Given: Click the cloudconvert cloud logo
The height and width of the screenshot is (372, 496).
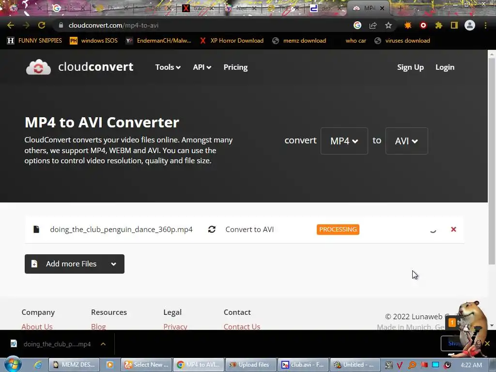Looking at the screenshot, I should coord(38,67).
